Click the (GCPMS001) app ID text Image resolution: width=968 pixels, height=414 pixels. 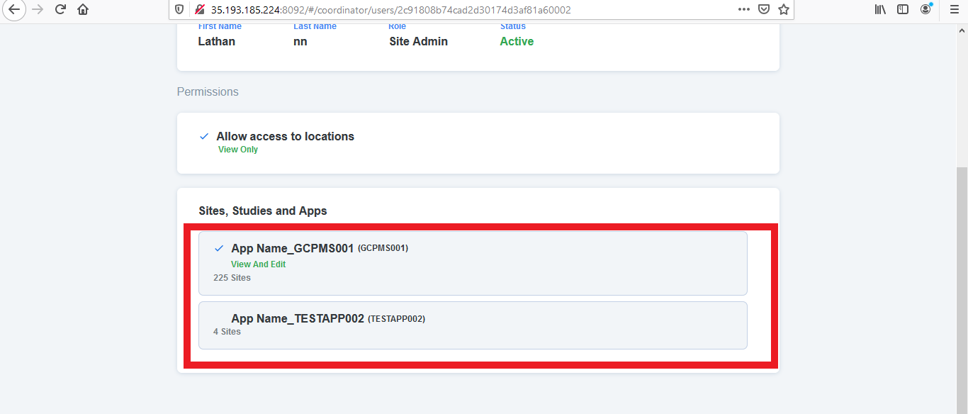coord(383,248)
